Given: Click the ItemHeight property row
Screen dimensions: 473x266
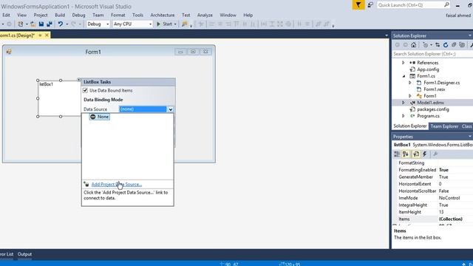Looking at the screenshot, I should tap(433, 212).
